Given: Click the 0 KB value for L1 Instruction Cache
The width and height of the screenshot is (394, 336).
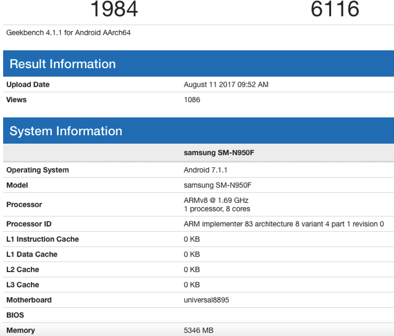Looking at the screenshot, I should (192, 239).
